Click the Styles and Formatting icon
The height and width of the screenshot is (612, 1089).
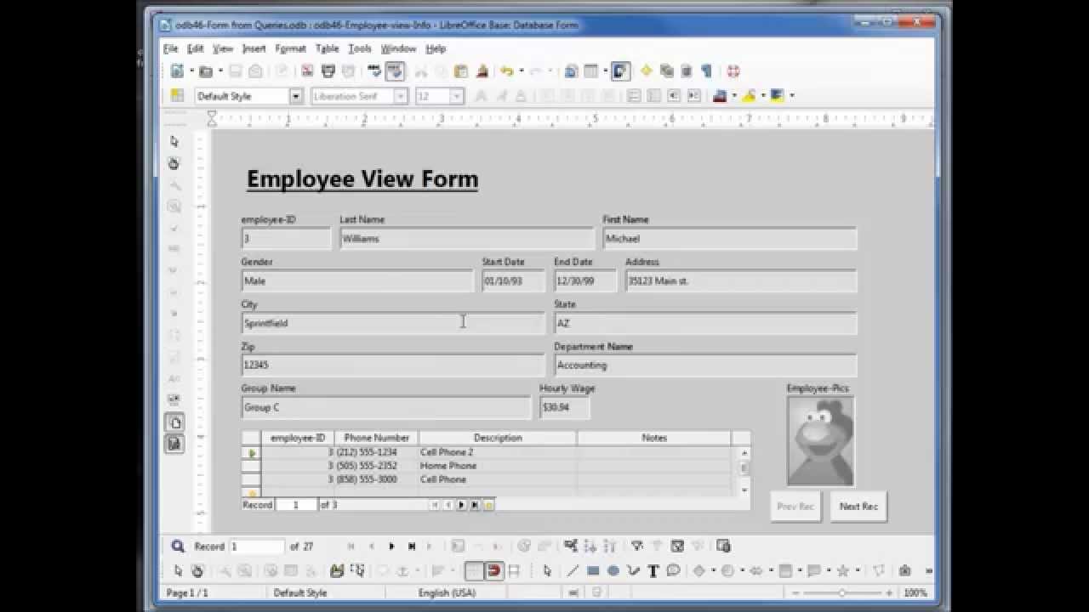[x=176, y=95]
